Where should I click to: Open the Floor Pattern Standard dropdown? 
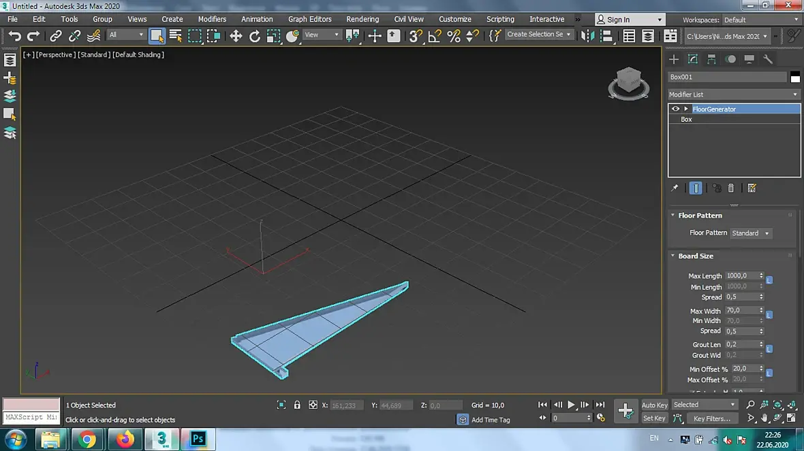(750, 233)
